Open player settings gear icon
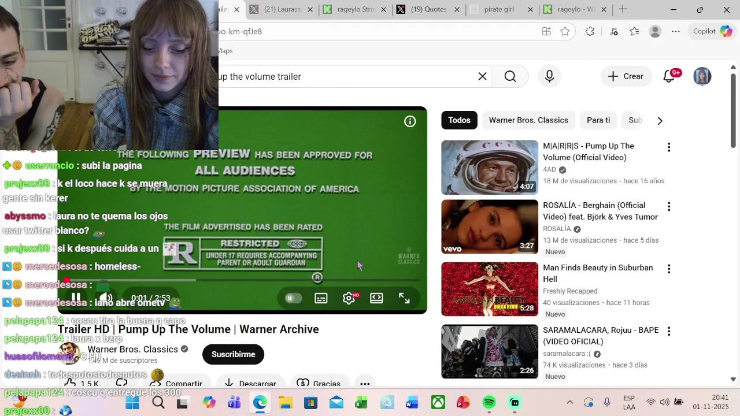 click(349, 298)
